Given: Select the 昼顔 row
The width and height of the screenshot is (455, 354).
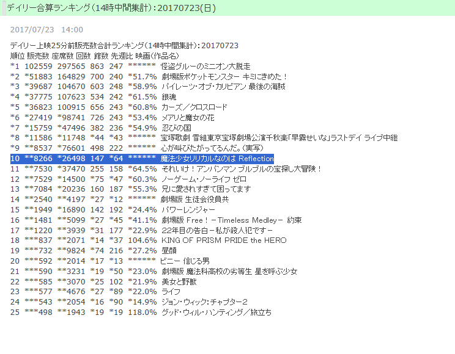Looking at the screenshot, I should pos(94,251).
